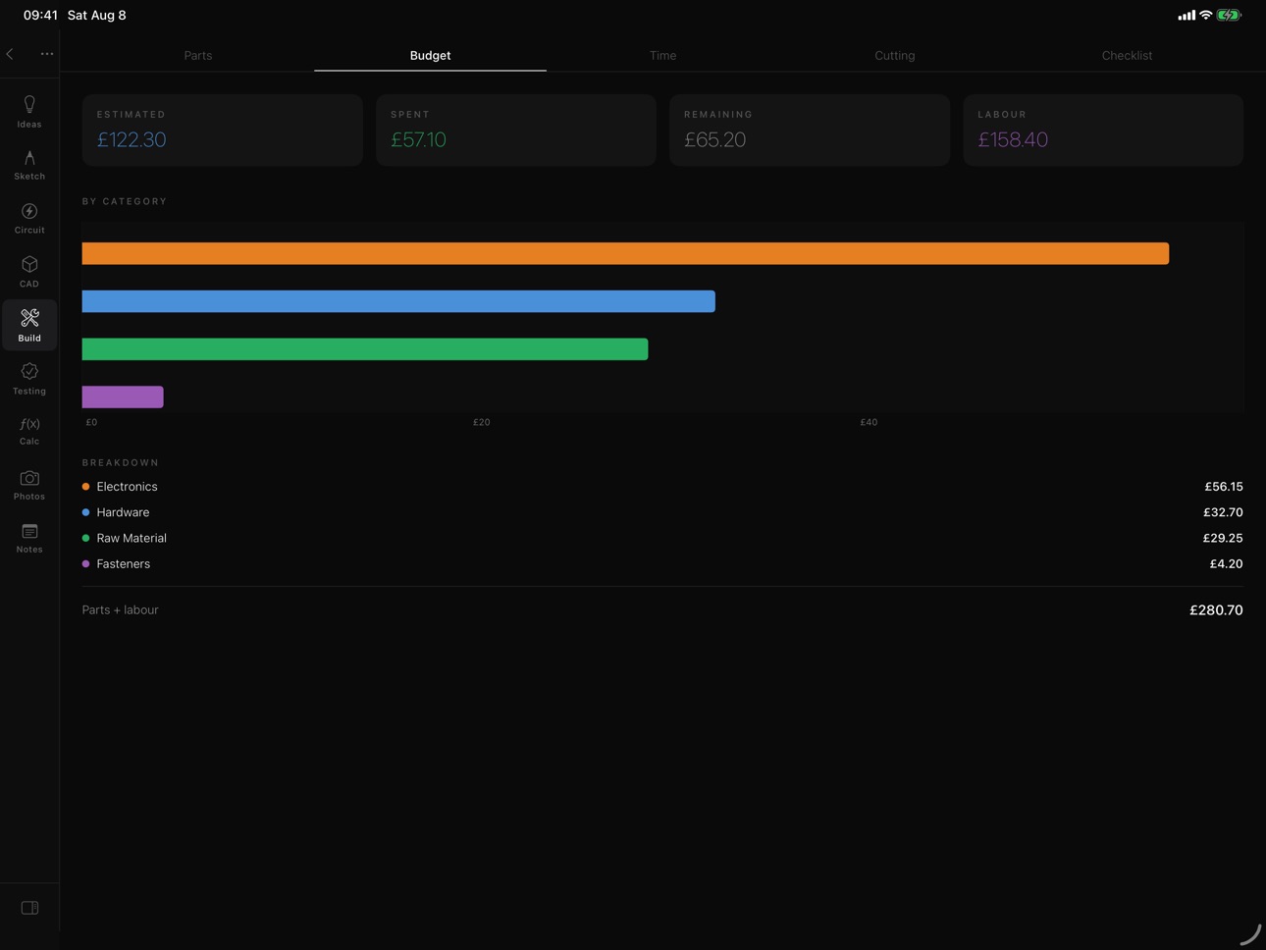
Task: Click the £4.20 Fasteners amount
Action: [x=1226, y=564]
